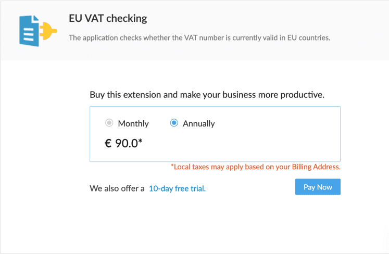Click the asterisk next to the price
The height and width of the screenshot is (254, 389).
pyautogui.click(x=140, y=141)
